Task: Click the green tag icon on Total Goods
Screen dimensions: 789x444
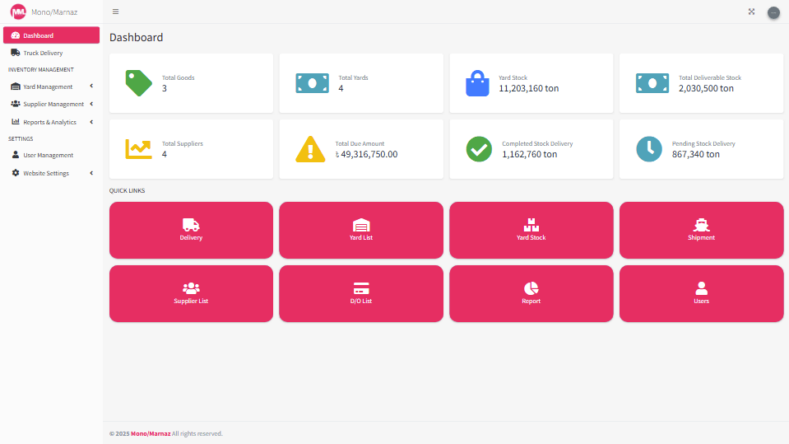Action: [x=139, y=83]
